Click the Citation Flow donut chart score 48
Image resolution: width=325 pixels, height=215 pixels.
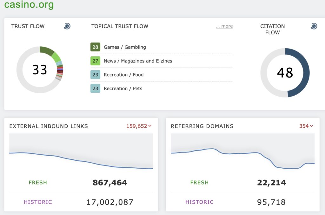tap(285, 73)
